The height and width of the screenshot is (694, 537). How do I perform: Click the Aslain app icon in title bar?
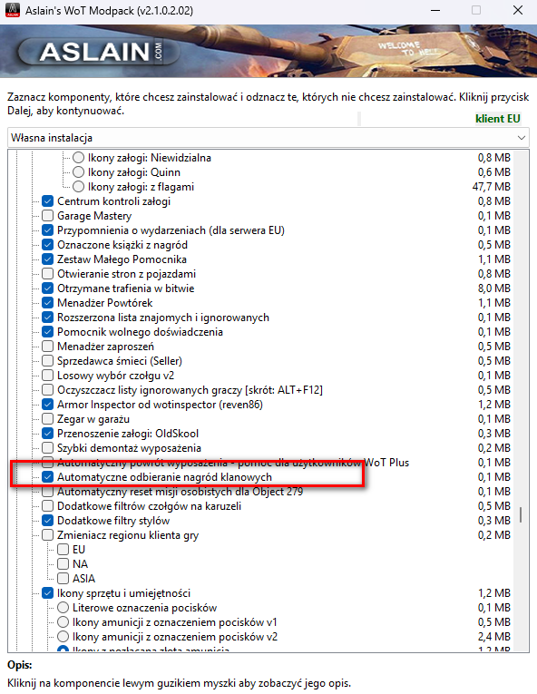(13, 10)
